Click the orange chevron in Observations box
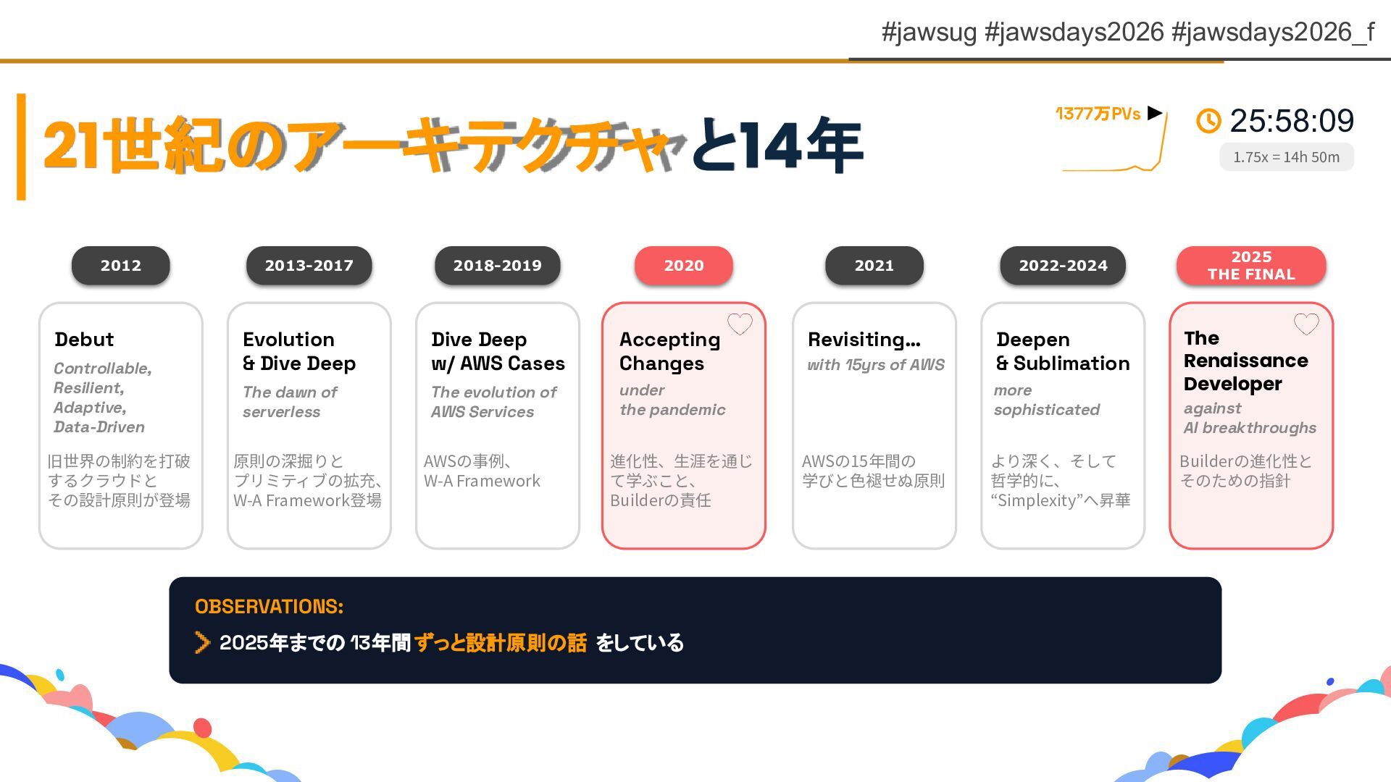 (202, 642)
